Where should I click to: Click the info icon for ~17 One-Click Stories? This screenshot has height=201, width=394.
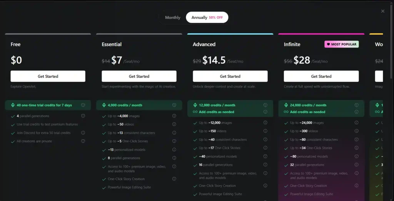265,148
